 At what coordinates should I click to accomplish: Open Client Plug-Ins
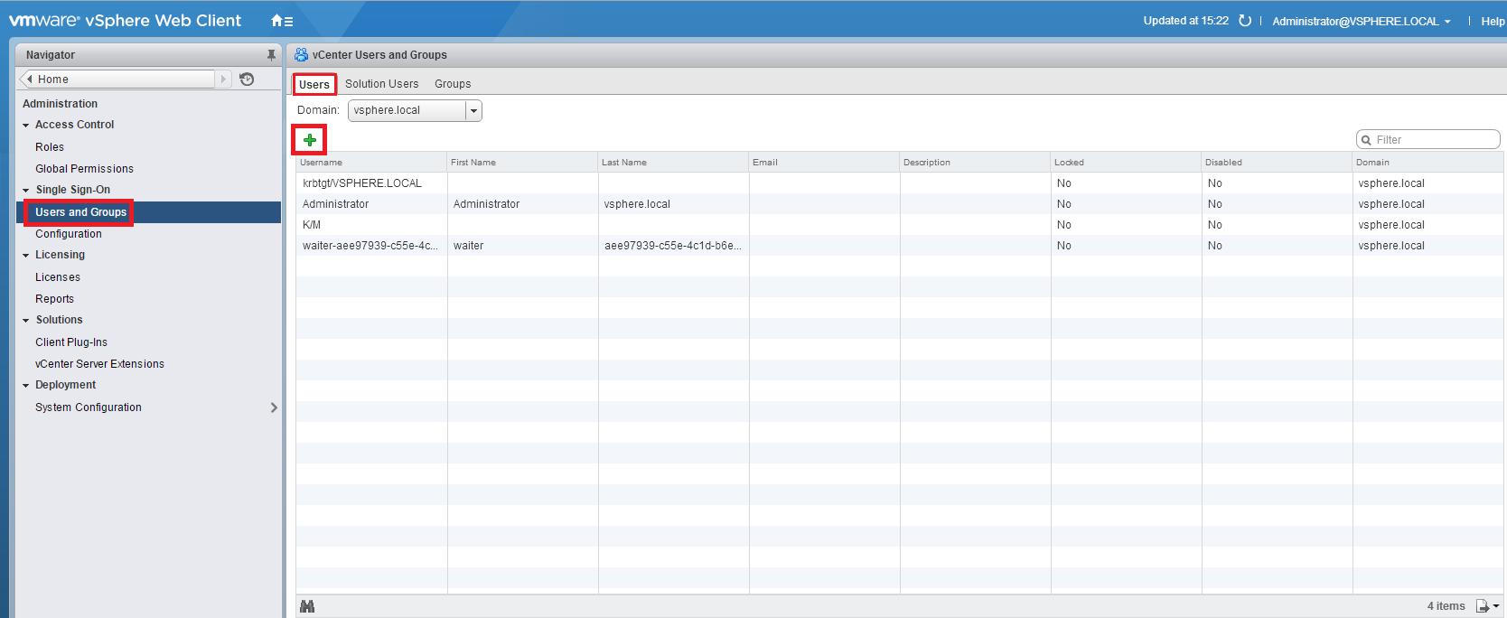[x=71, y=342]
